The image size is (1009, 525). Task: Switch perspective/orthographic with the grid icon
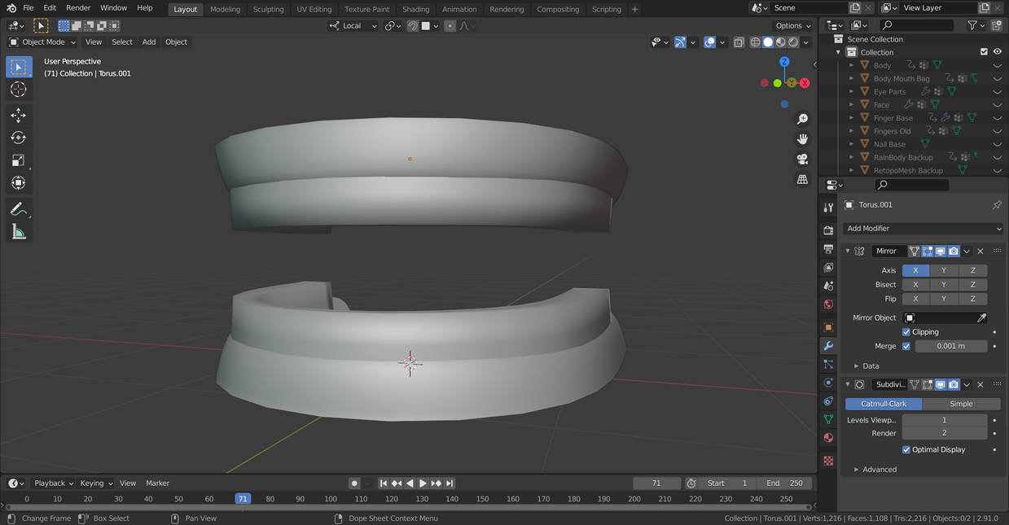pyautogui.click(x=802, y=178)
